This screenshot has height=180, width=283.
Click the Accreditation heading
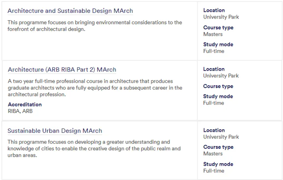[x=25, y=105]
